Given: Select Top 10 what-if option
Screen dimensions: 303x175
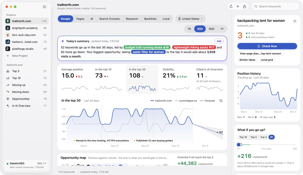Looking at the screenshot, I should pos(243,137).
